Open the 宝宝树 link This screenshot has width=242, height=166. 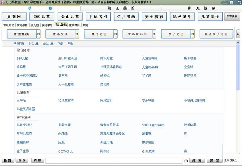coord(188,67)
